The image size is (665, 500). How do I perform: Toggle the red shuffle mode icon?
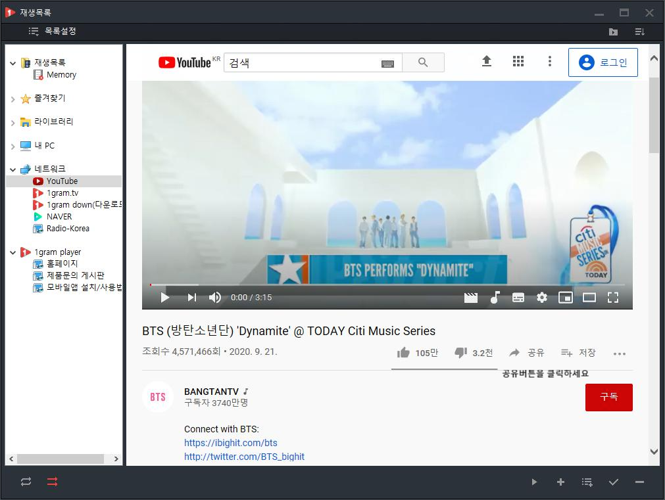52,482
